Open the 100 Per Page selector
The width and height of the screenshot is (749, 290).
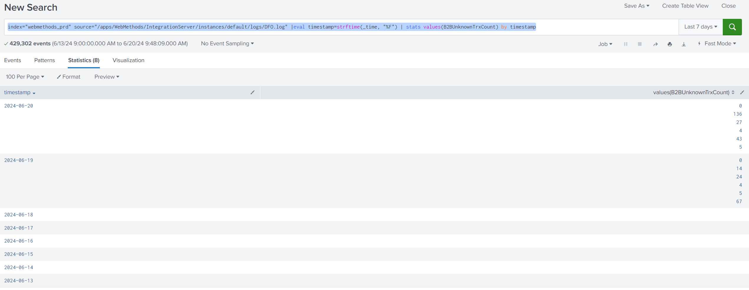(25, 77)
